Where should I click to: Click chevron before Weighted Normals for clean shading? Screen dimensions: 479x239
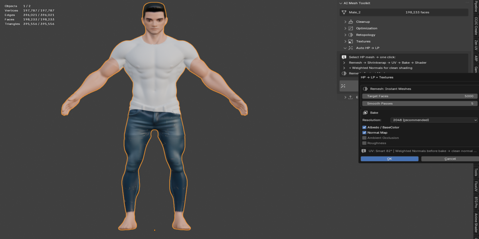[344, 68]
